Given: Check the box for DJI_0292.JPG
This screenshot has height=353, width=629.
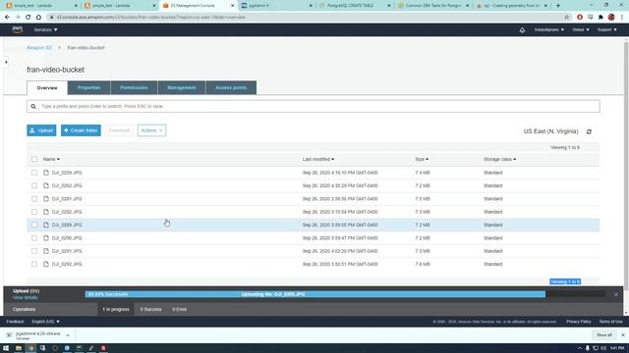Looking at the screenshot, I should click(x=34, y=264).
